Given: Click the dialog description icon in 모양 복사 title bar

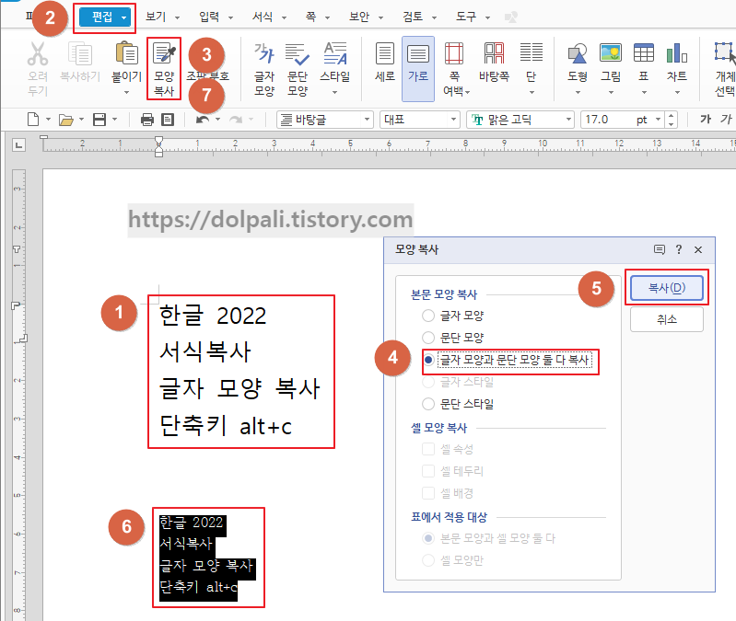Looking at the screenshot, I should pyautogui.click(x=660, y=249).
